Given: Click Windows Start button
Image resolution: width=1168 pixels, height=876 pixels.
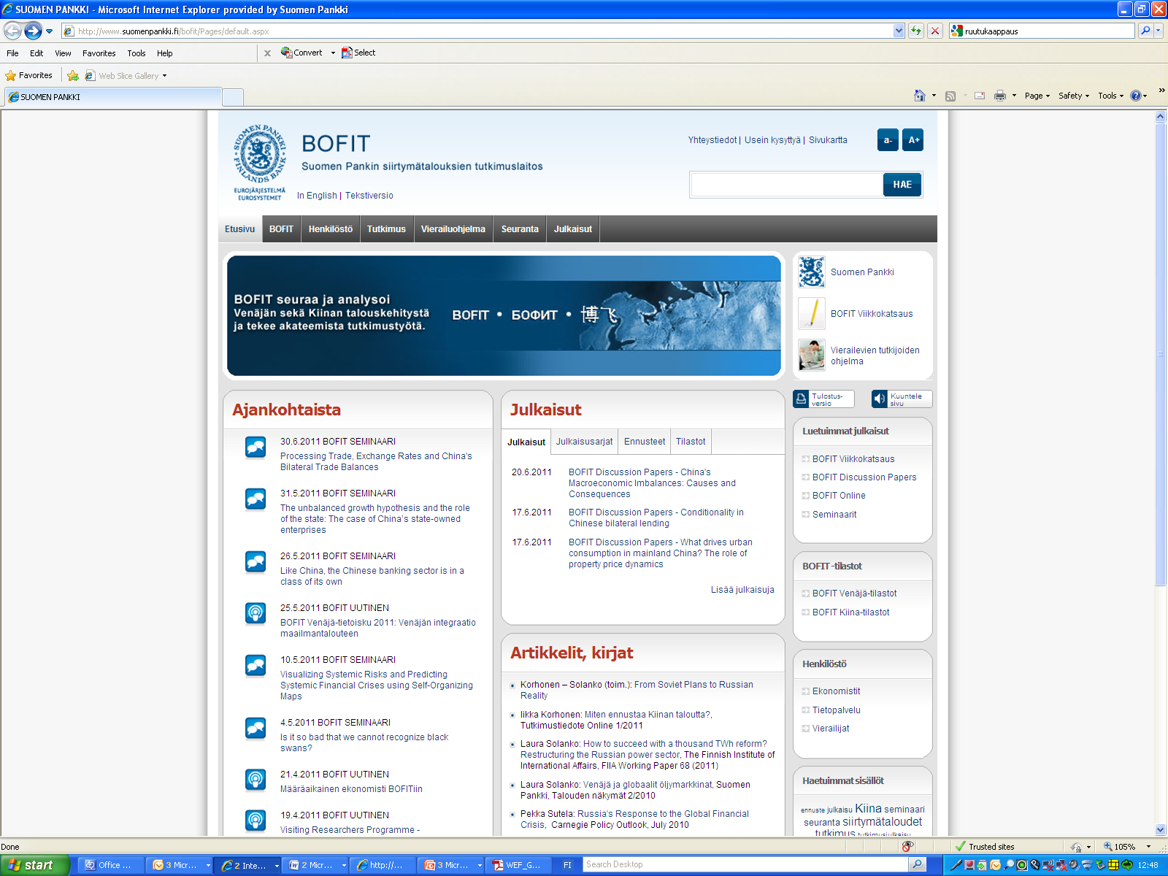Looking at the screenshot, I should [x=34, y=865].
